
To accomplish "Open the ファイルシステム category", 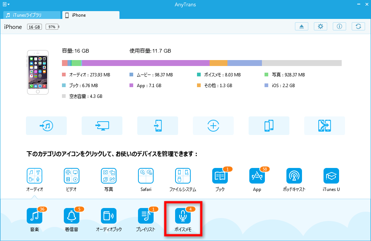I will 183,180.
